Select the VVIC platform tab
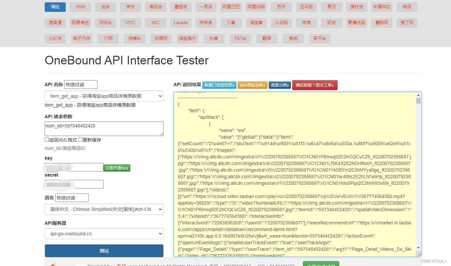Viewport: 451px width, 266px height. pos(131,23)
